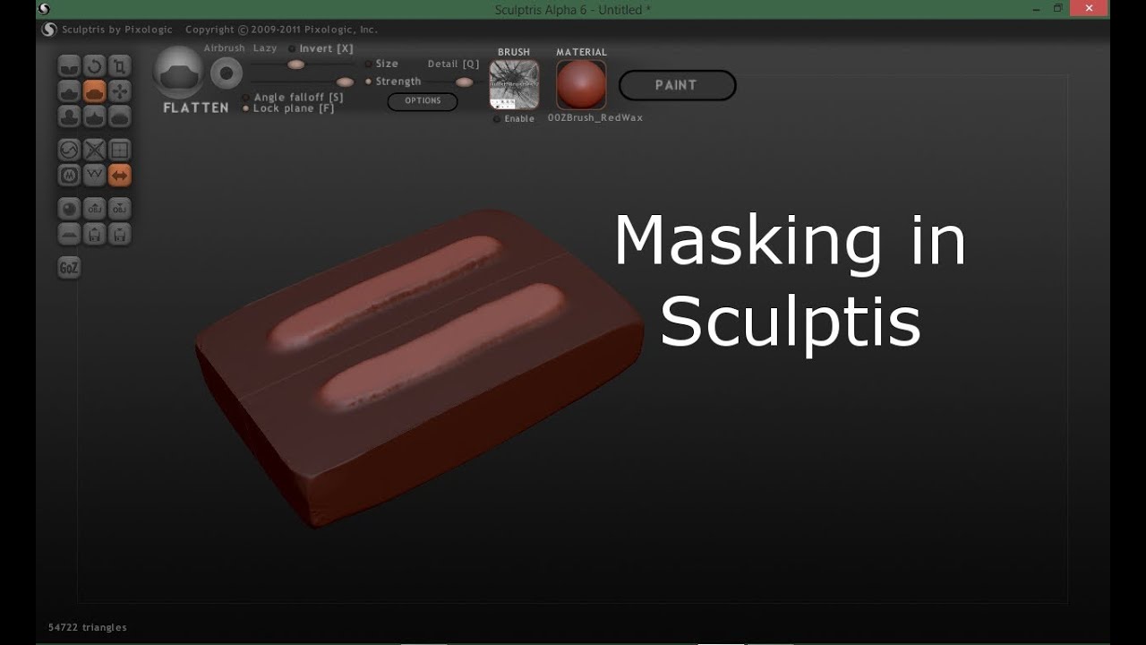Enable Angle falloff [S]
This screenshot has width=1146, height=645.
(x=293, y=97)
